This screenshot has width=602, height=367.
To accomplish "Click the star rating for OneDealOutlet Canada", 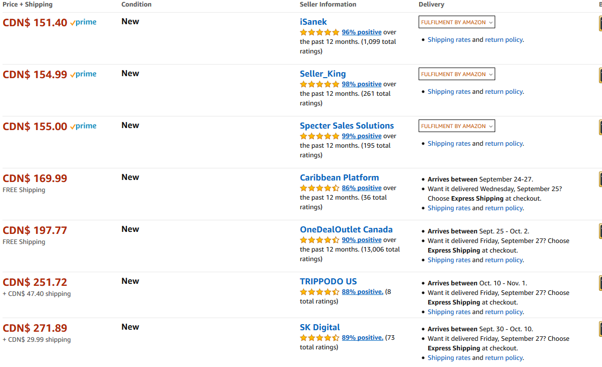I will point(319,240).
